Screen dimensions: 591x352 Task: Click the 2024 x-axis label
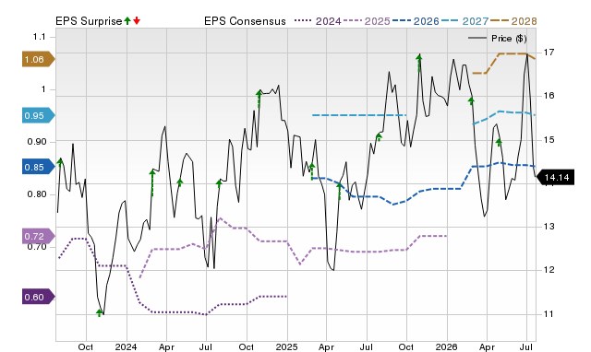point(126,346)
